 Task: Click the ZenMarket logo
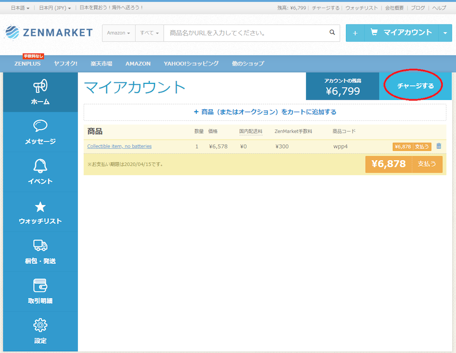pos(49,32)
